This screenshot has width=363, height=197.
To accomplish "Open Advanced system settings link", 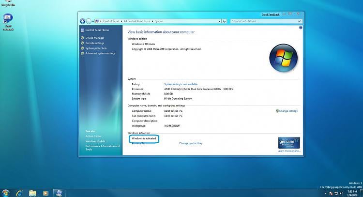I will pos(100,53).
